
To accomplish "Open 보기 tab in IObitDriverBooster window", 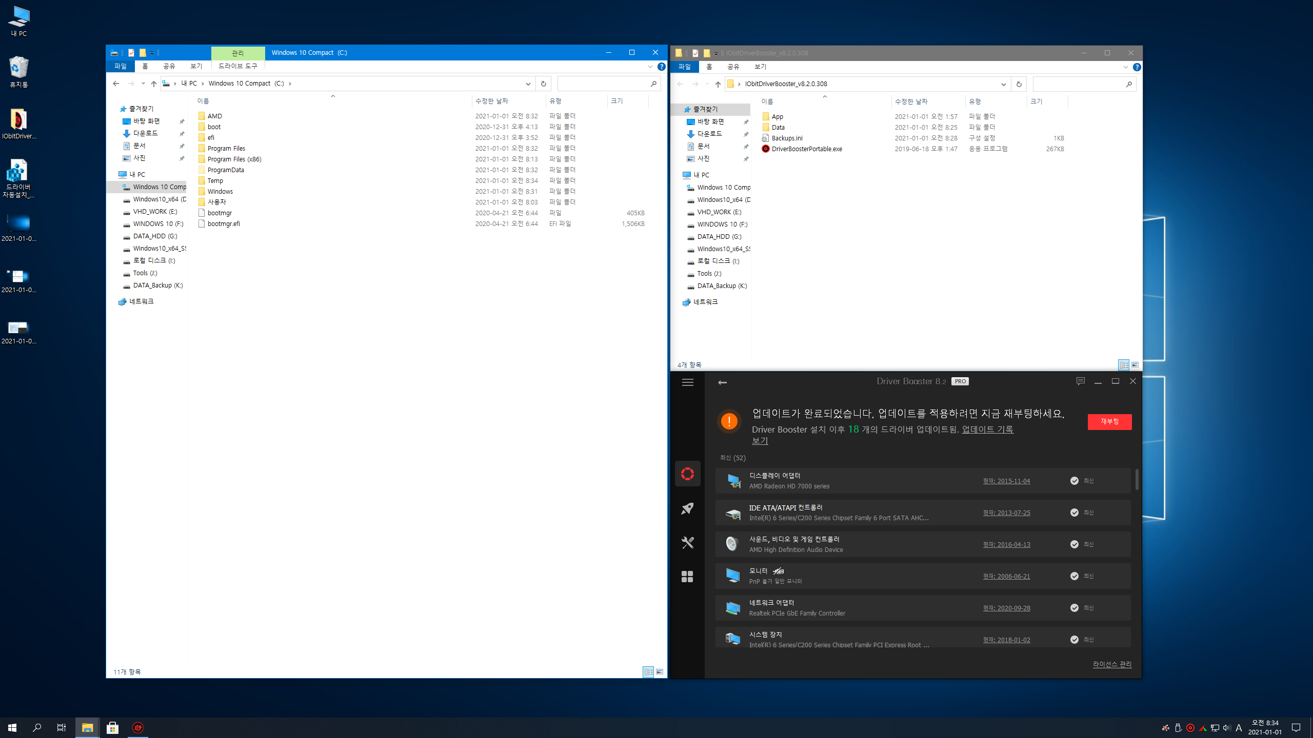I will point(760,67).
